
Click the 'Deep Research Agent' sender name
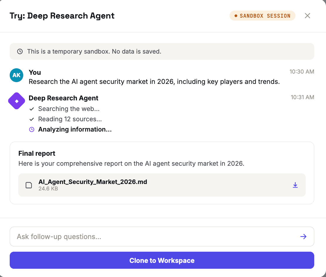tap(63, 98)
